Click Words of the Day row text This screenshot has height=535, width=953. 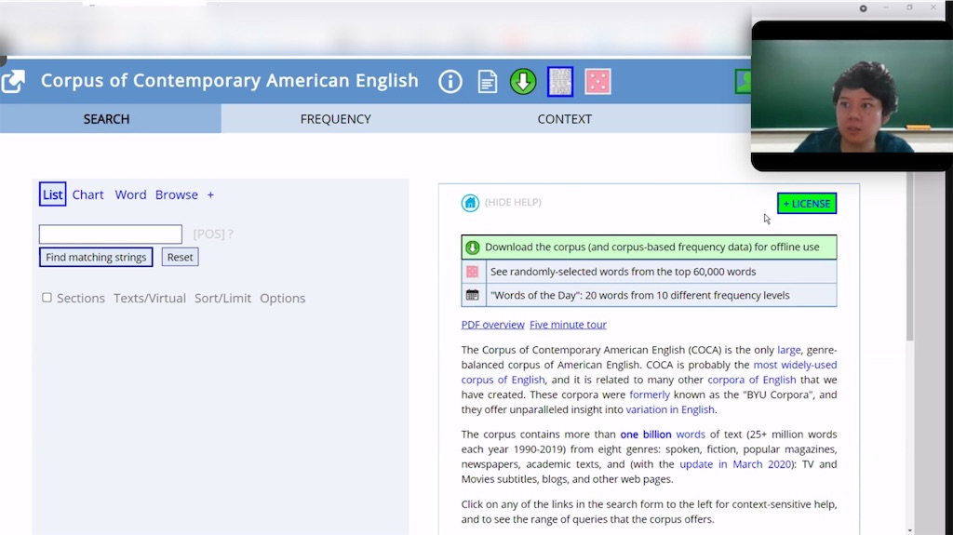(x=640, y=296)
